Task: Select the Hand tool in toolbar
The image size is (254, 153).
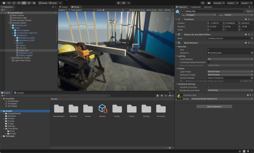Action: [4, 3]
